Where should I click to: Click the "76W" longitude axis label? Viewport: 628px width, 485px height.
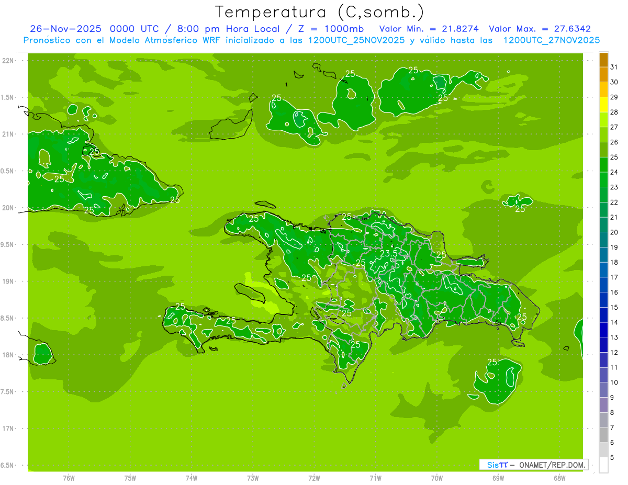pyautogui.click(x=69, y=478)
